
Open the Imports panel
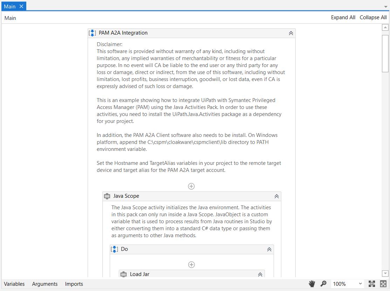click(74, 284)
